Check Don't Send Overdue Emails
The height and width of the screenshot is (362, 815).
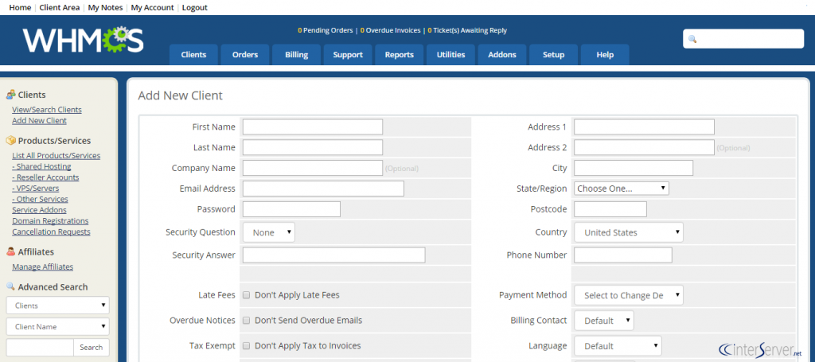247,321
